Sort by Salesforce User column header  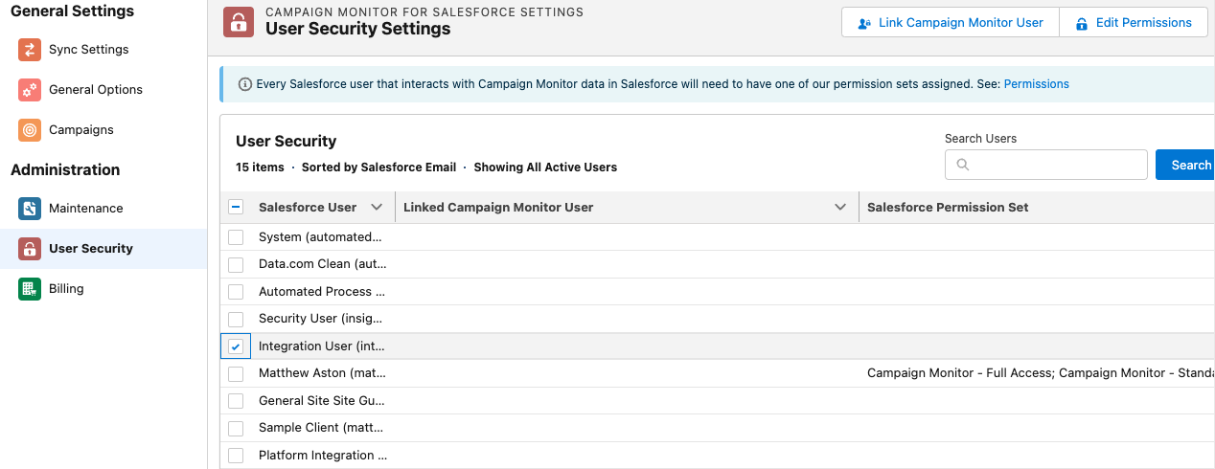(308, 207)
